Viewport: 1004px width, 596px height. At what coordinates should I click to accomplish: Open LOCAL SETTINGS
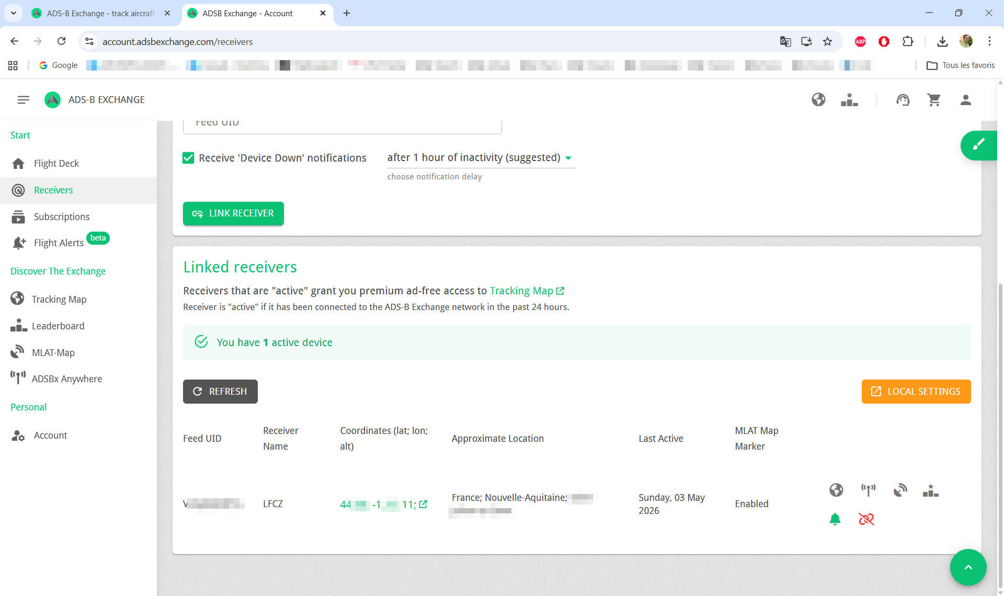point(916,392)
